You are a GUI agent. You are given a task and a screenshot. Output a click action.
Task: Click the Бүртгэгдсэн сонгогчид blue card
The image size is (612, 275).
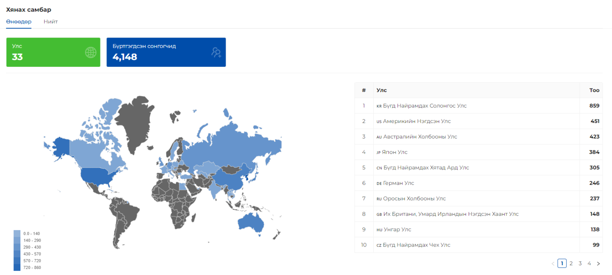point(166,52)
